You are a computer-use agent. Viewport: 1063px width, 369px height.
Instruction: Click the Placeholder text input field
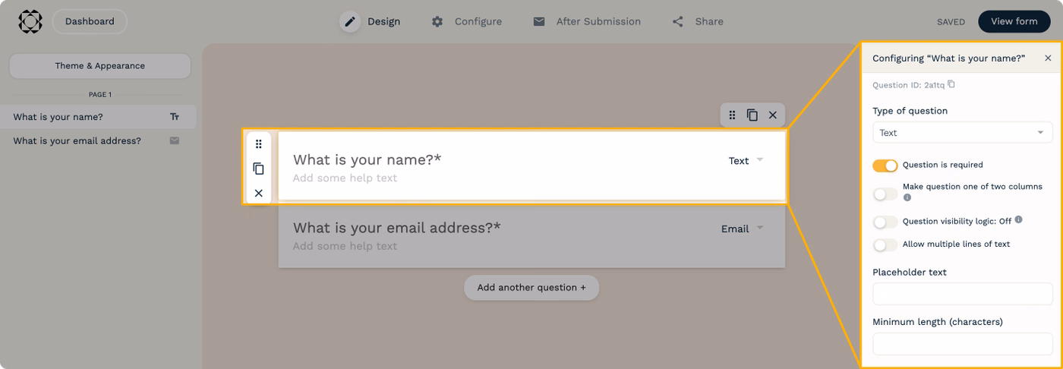click(x=962, y=294)
